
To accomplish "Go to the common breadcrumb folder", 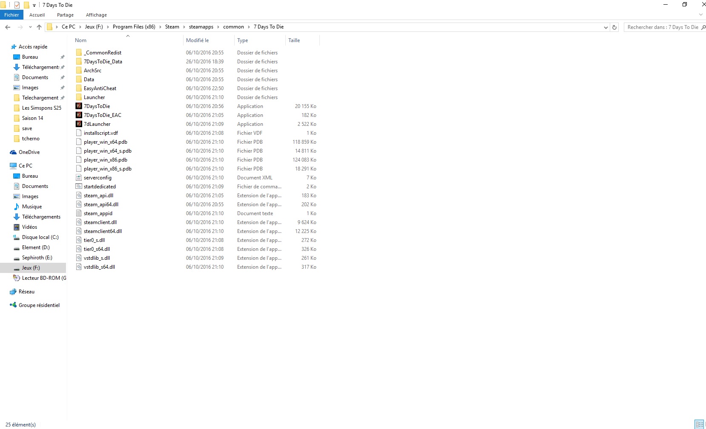I will [233, 27].
